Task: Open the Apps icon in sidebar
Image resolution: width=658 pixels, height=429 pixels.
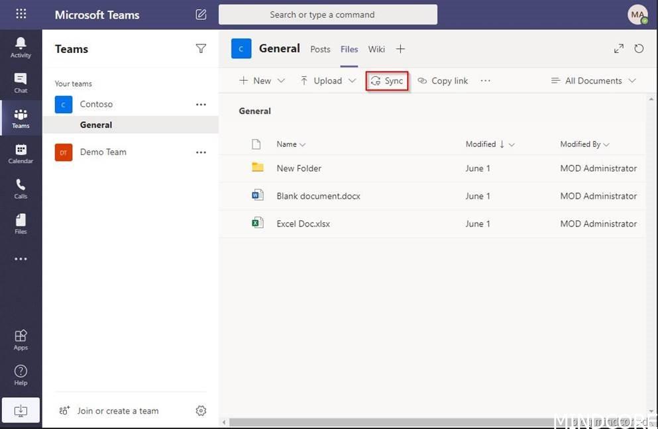Action: point(21,340)
